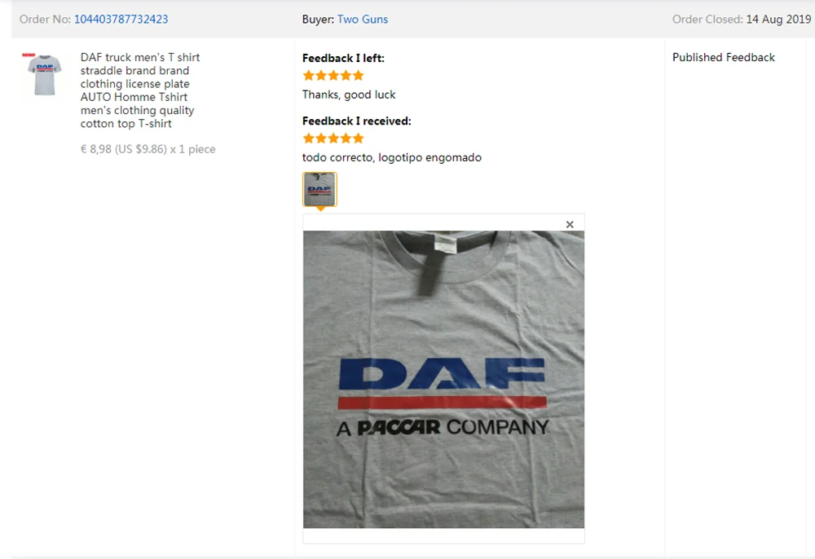The image size is (815, 559).
Task: Click fifth star under Feedback I left
Action: (358, 75)
